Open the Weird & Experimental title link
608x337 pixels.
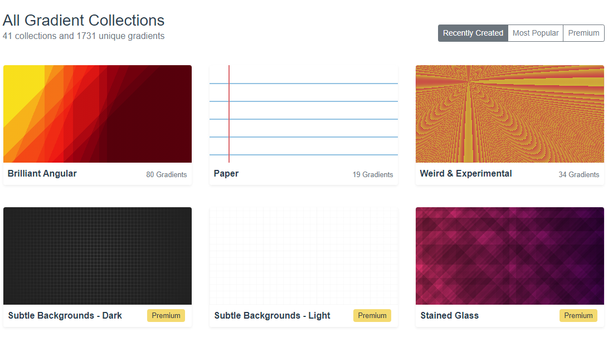(x=466, y=173)
